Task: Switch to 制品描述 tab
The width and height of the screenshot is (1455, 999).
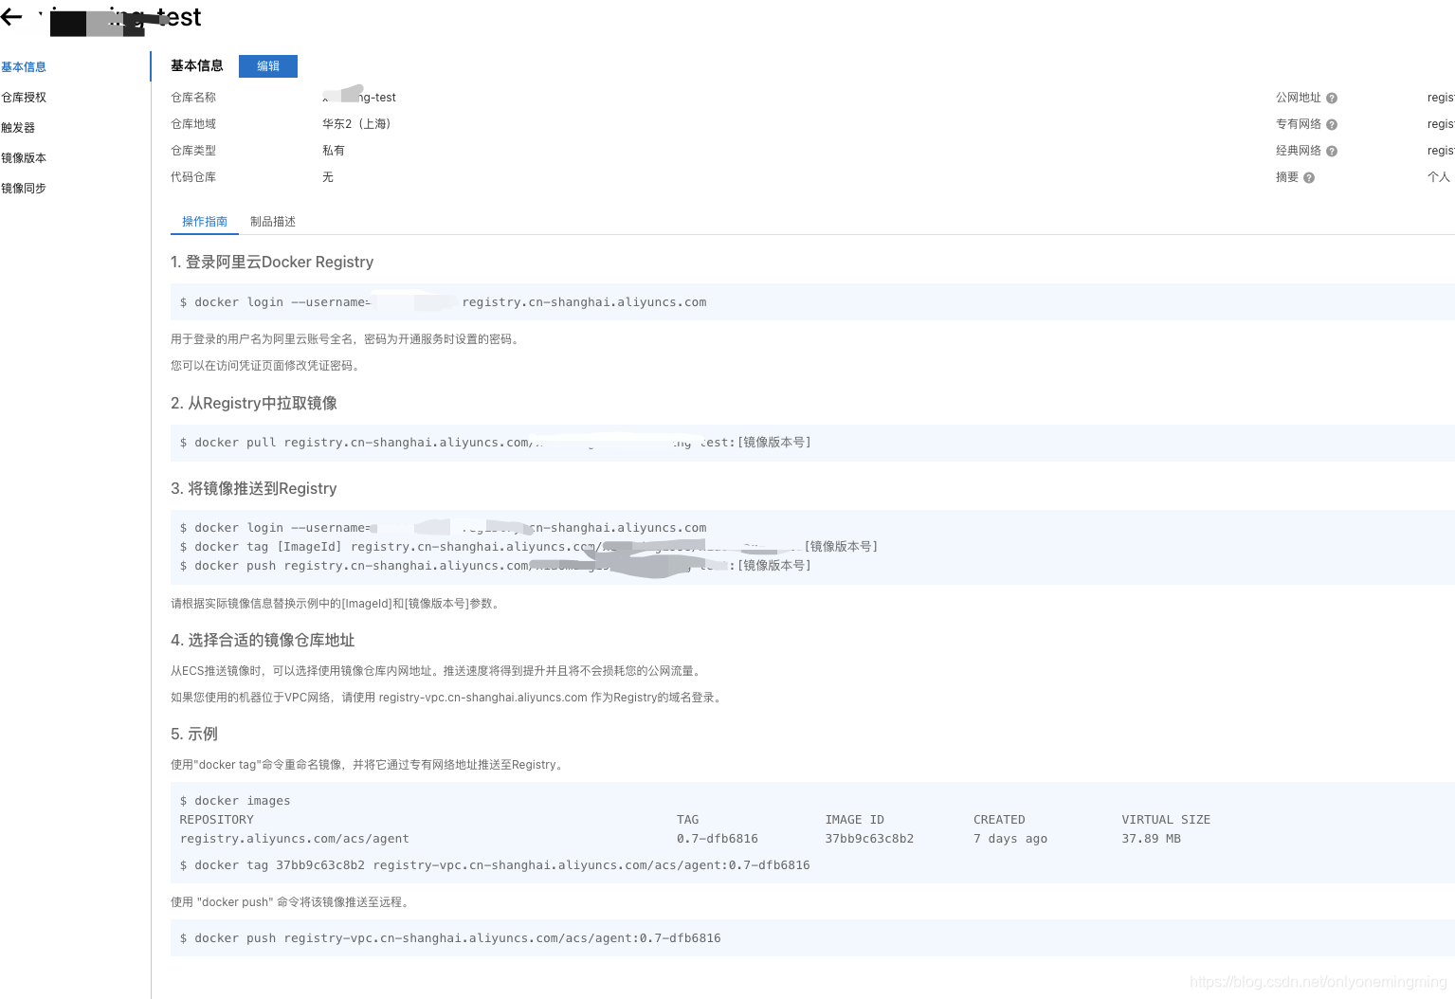Action: click(273, 222)
